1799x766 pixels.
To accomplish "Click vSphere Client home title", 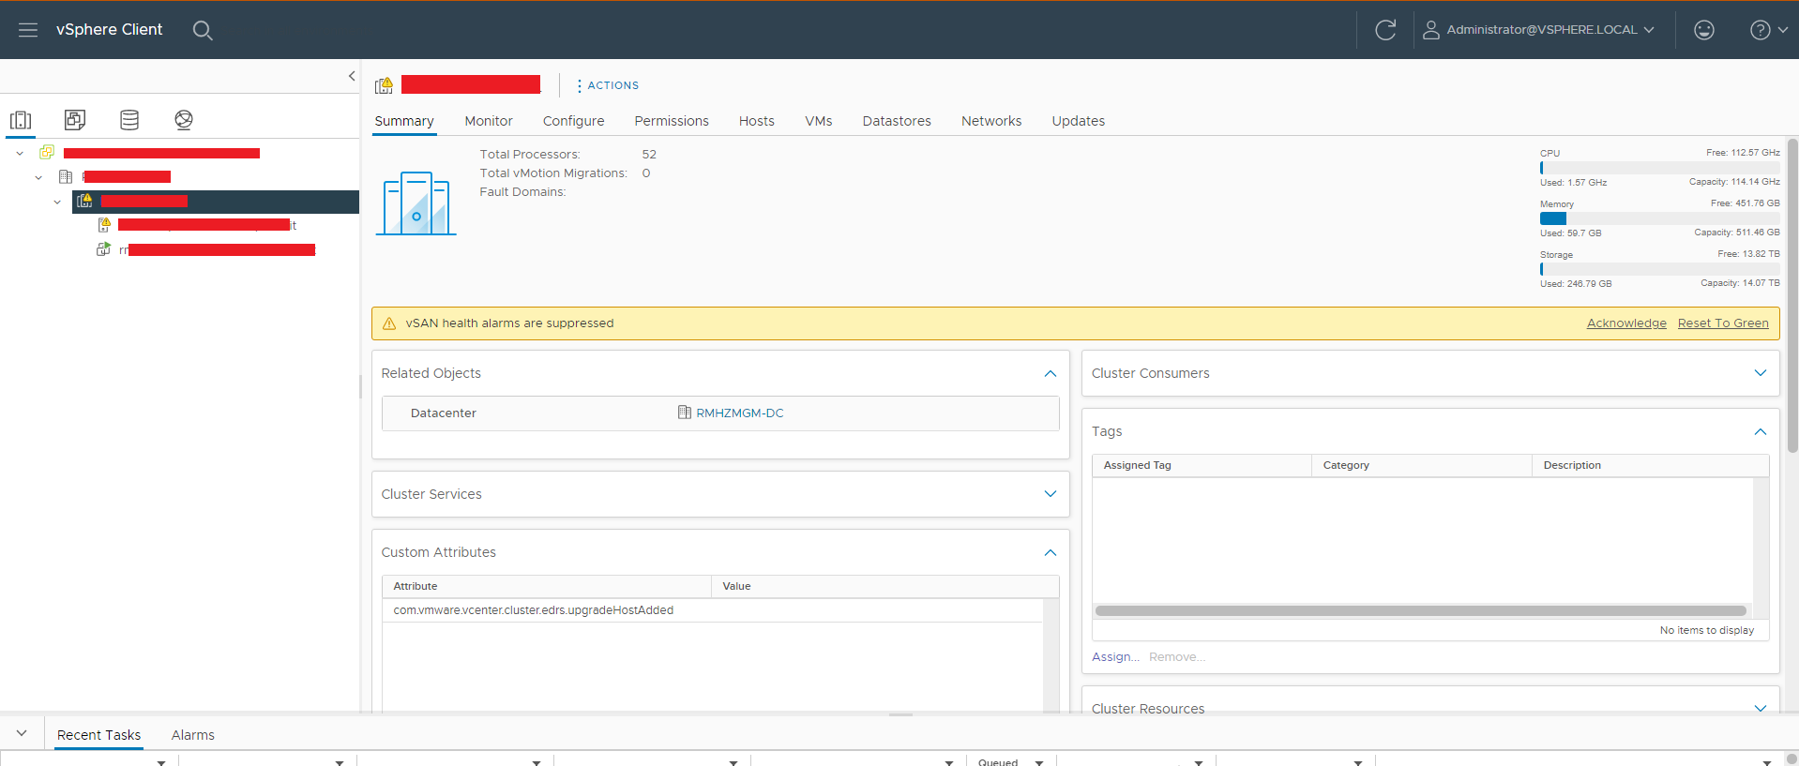I will (109, 30).
